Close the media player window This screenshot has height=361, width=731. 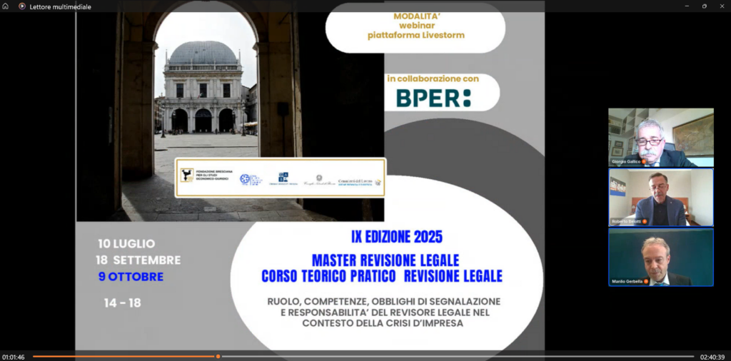722,6
